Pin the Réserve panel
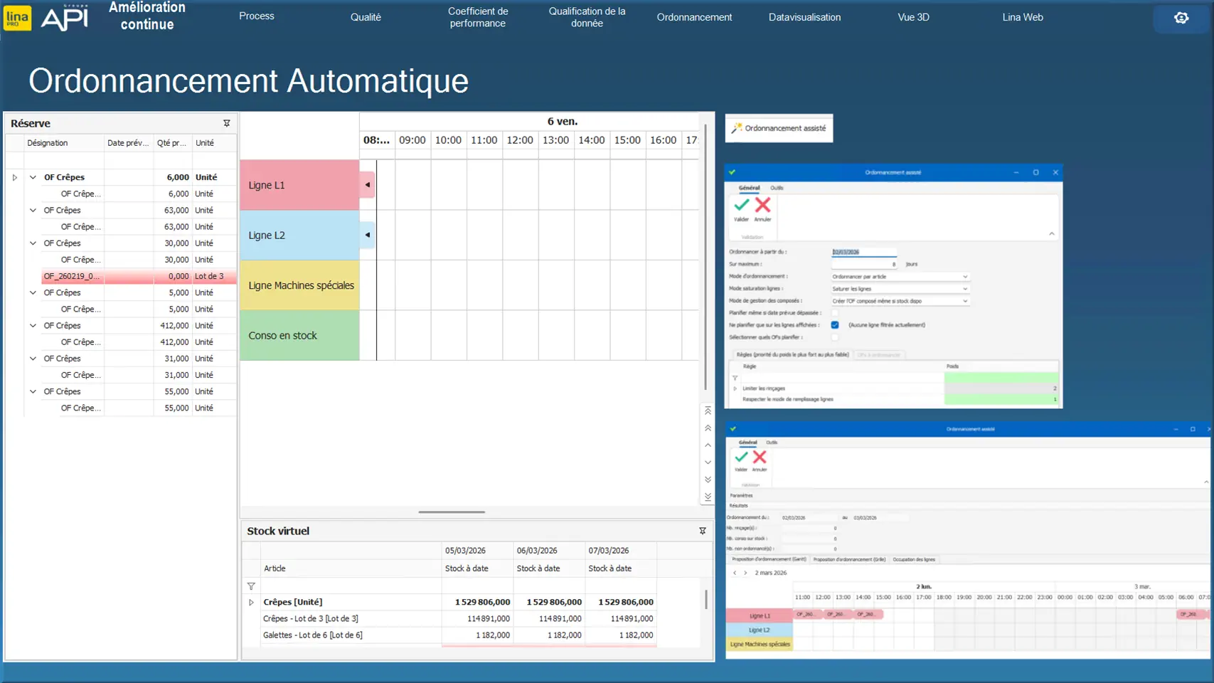This screenshot has height=683, width=1214. pyautogui.click(x=227, y=123)
